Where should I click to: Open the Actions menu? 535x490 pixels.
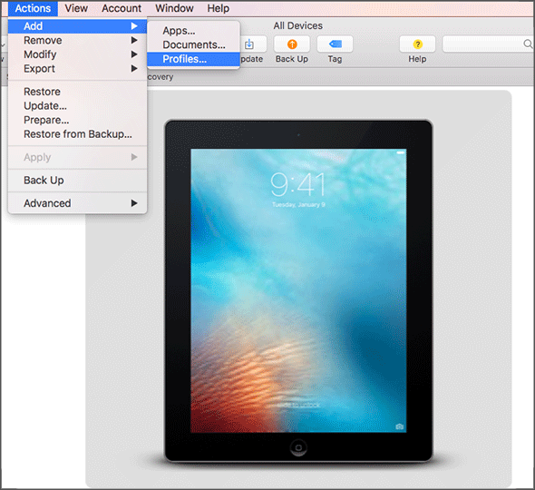coord(33,8)
